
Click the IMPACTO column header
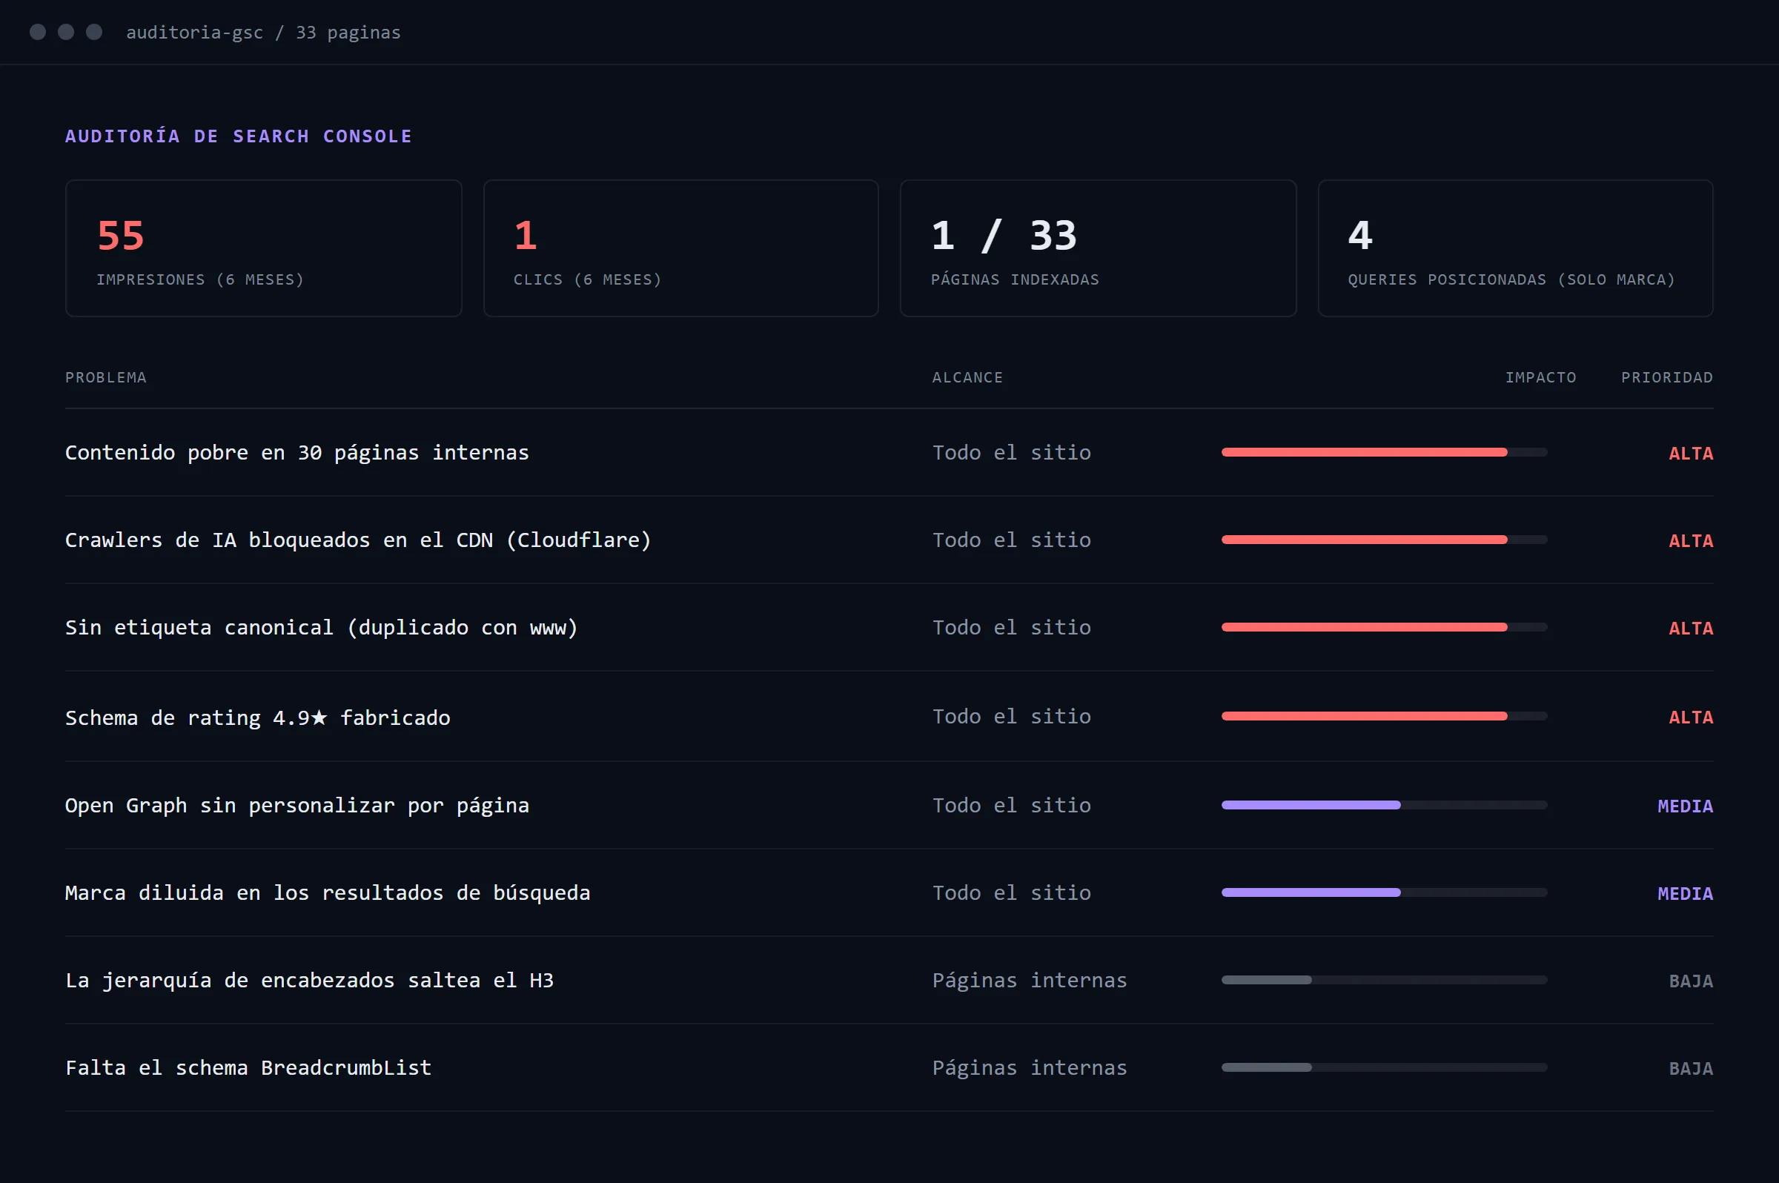pyautogui.click(x=1540, y=377)
